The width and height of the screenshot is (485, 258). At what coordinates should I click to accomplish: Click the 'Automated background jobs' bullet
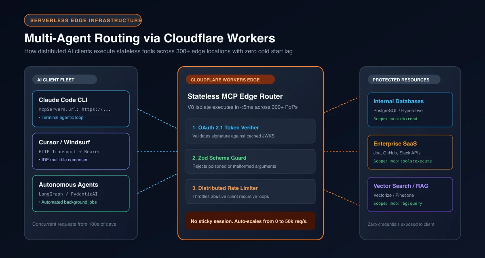tap(68, 202)
